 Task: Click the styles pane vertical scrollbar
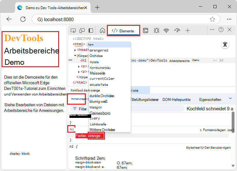233,122
